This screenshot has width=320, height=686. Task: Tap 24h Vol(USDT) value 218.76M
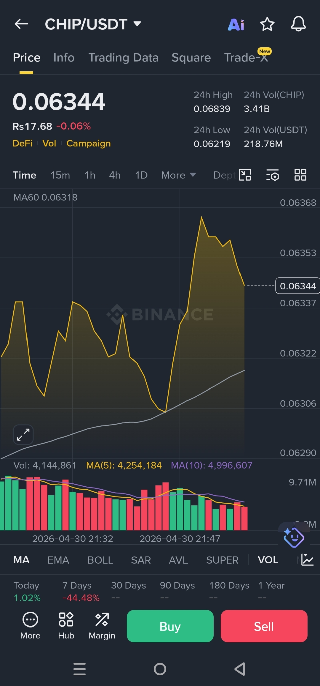coord(263,144)
